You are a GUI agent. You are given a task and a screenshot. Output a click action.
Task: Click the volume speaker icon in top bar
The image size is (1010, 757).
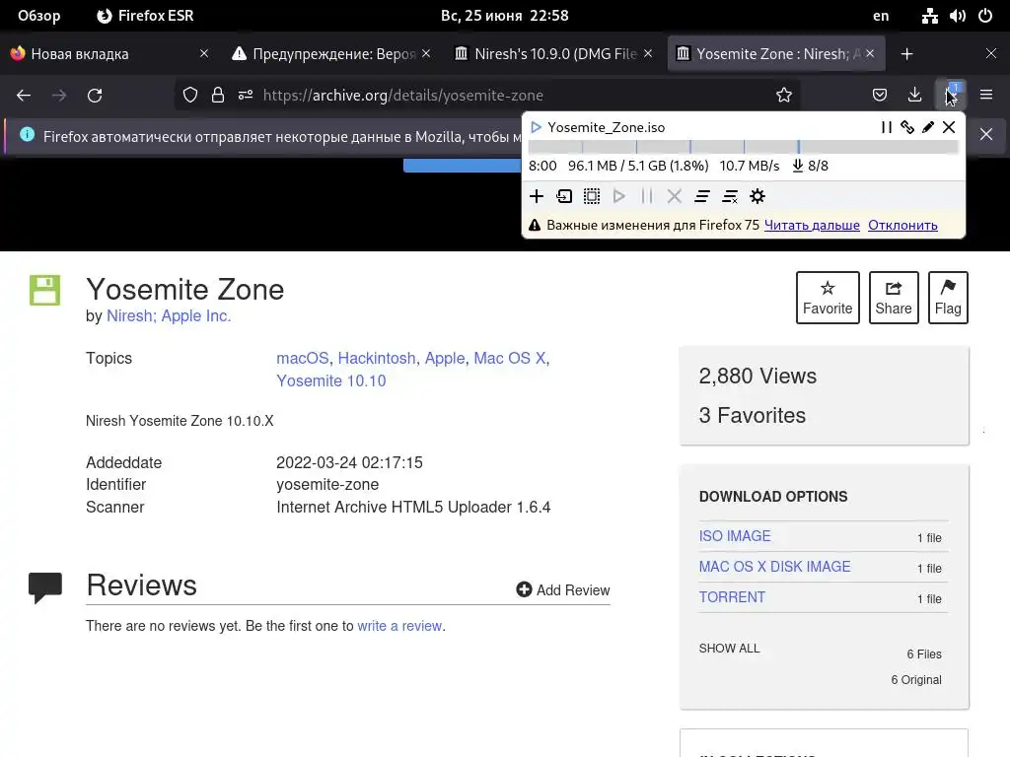click(x=957, y=16)
